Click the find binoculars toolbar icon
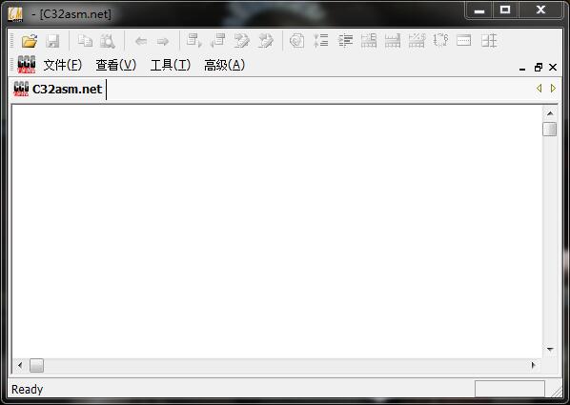The height and width of the screenshot is (405, 570). pyautogui.click(x=108, y=41)
